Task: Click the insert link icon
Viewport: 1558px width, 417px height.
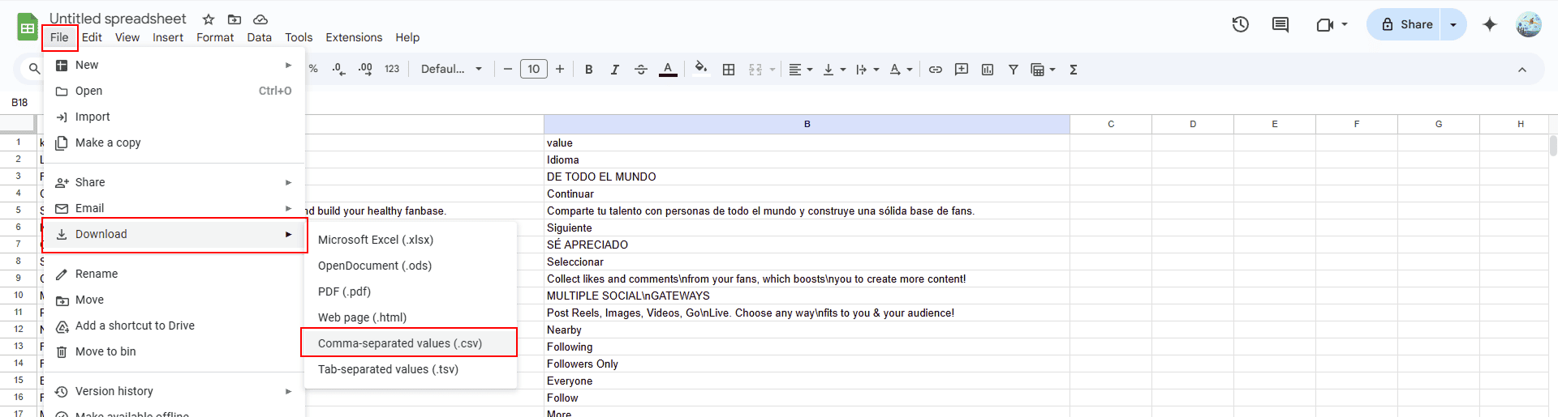Action: [x=936, y=70]
